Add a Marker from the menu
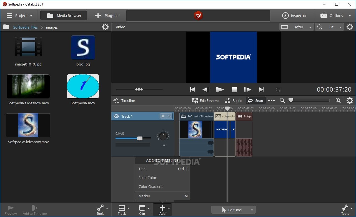Viewport: 356px width, 217px height. 162,196
